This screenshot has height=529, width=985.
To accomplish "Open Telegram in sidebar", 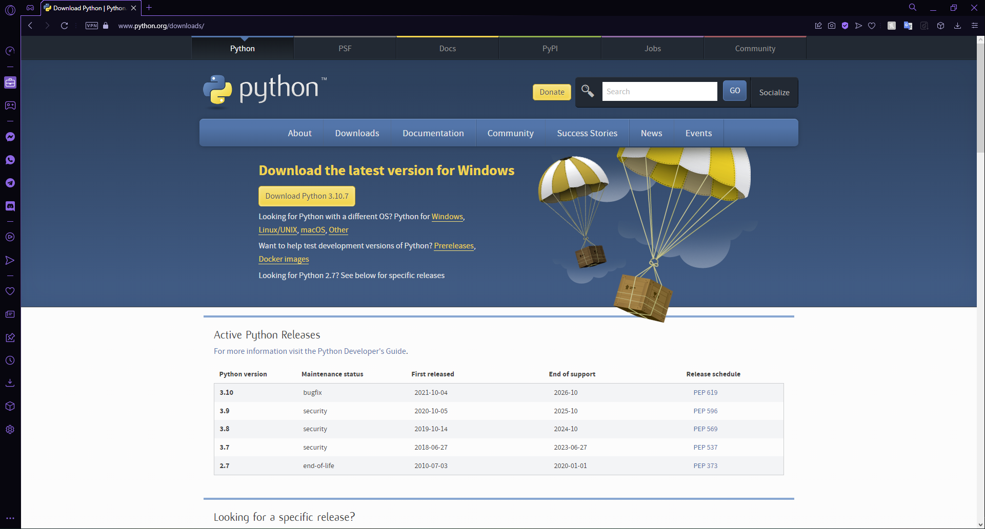I will pyautogui.click(x=10, y=183).
